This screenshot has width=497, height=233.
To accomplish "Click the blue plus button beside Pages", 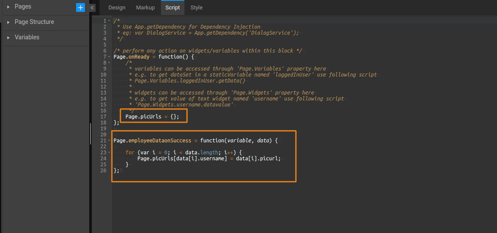I will 80,7.
